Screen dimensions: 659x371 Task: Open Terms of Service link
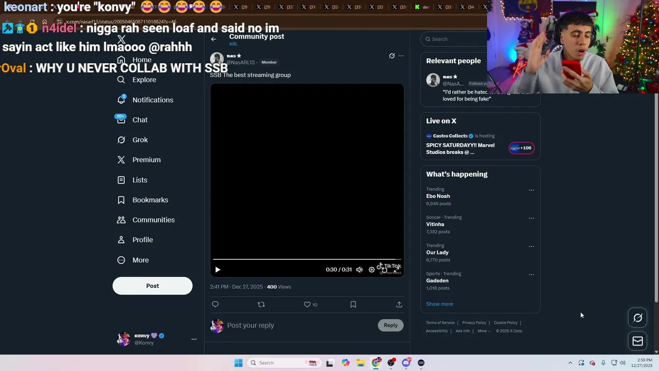click(x=440, y=323)
